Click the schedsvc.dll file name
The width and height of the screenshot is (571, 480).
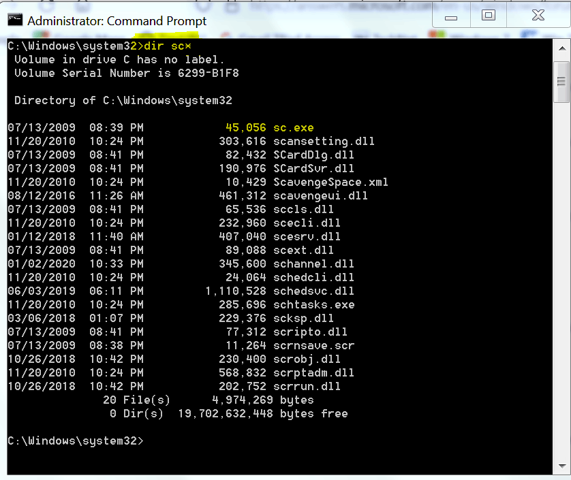point(313,291)
